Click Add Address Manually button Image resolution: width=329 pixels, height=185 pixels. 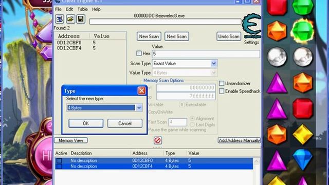pyautogui.click(x=239, y=140)
